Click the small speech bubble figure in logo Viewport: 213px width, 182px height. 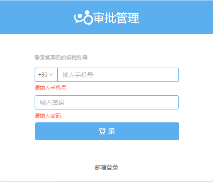pyautogui.click(x=79, y=19)
